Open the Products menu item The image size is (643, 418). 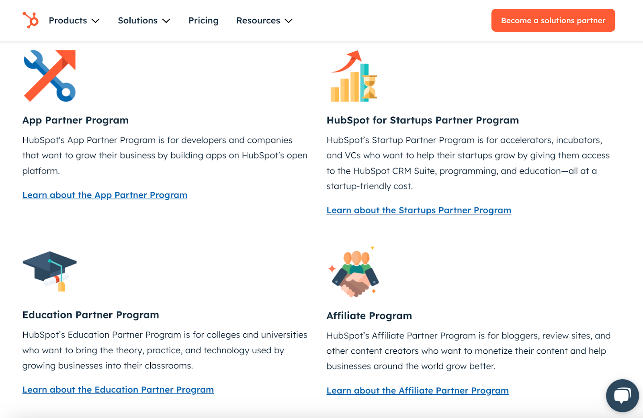tap(68, 20)
